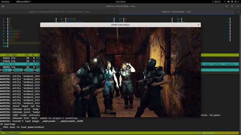Select htop process row 43826
This screenshot has width=241, height=135.
(x=20, y=61)
